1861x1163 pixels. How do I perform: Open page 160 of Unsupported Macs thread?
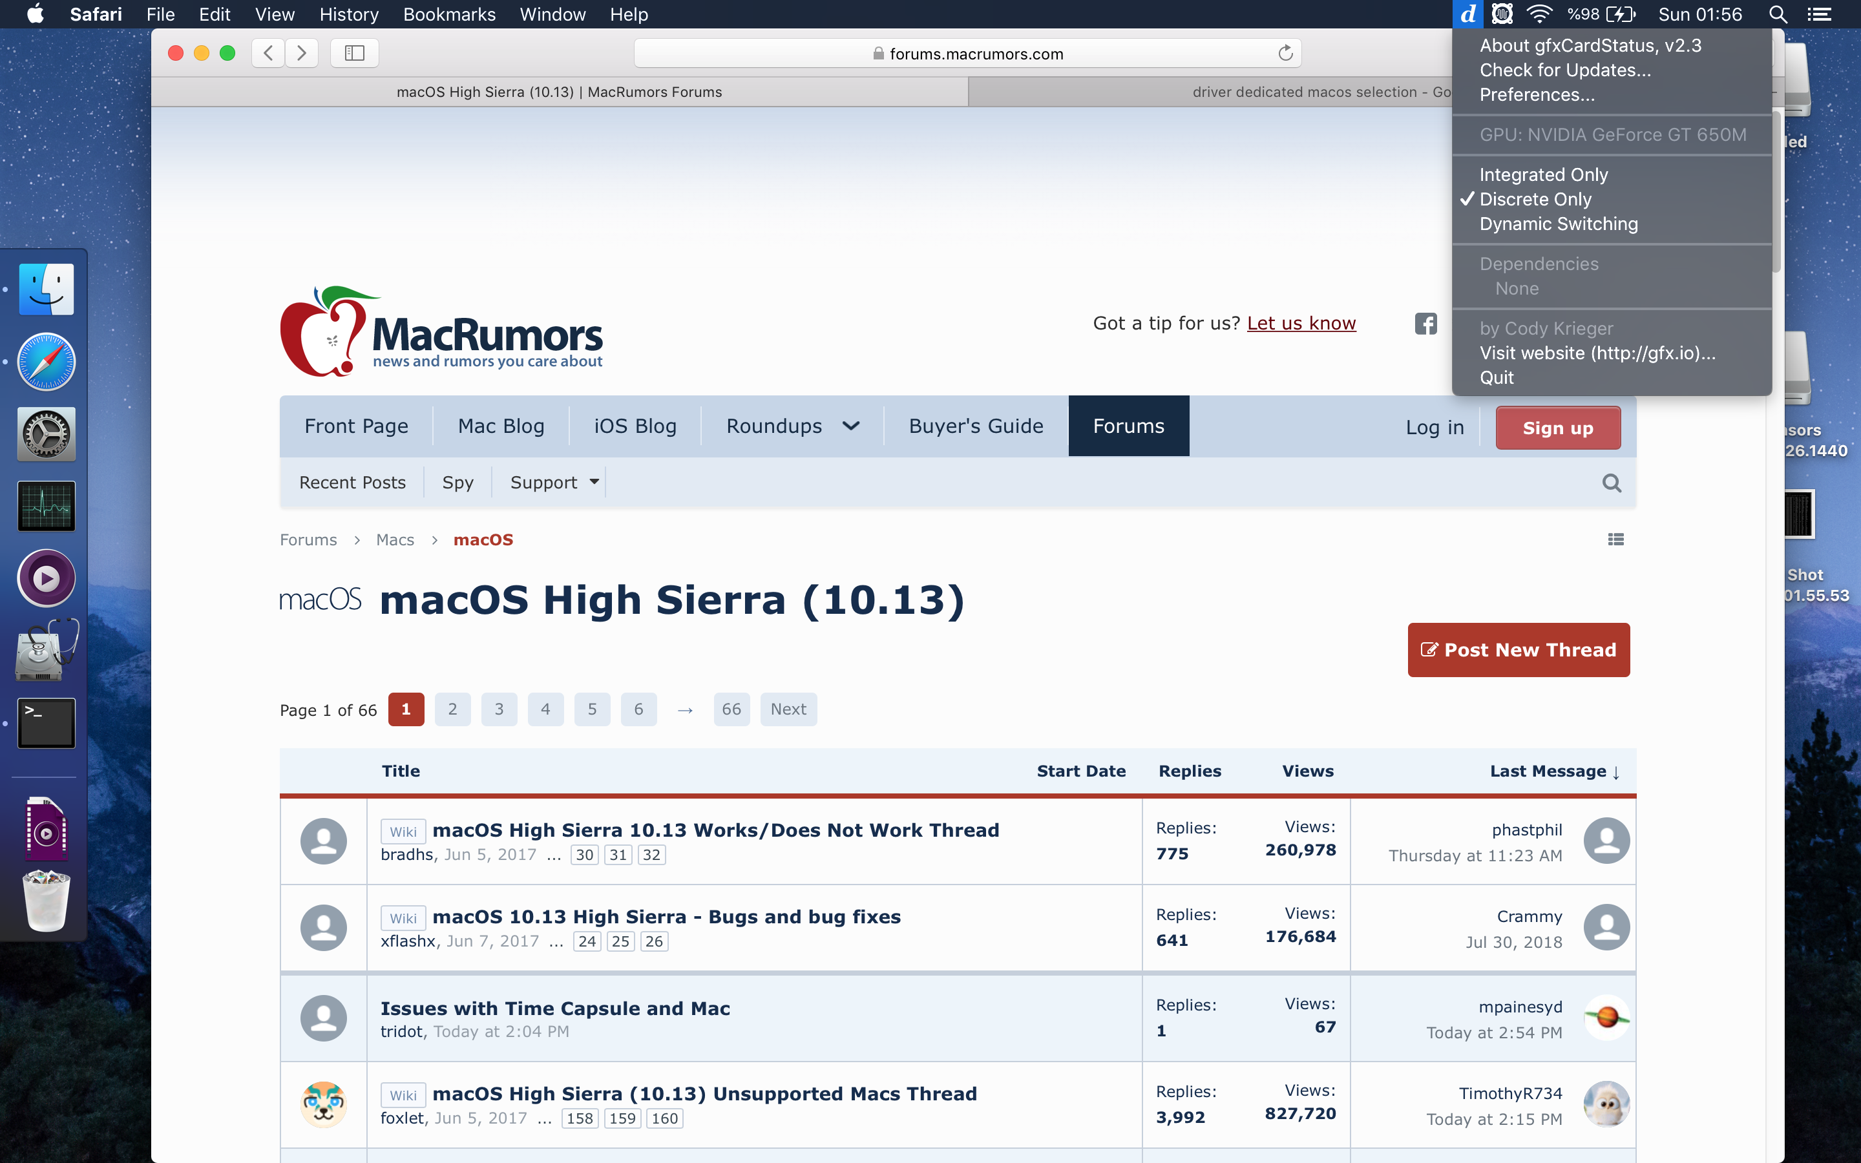pyautogui.click(x=664, y=1118)
